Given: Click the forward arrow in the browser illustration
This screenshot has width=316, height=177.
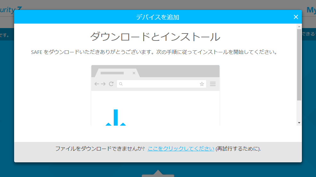Looking at the screenshot, I should pyautogui.click(x=103, y=84).
